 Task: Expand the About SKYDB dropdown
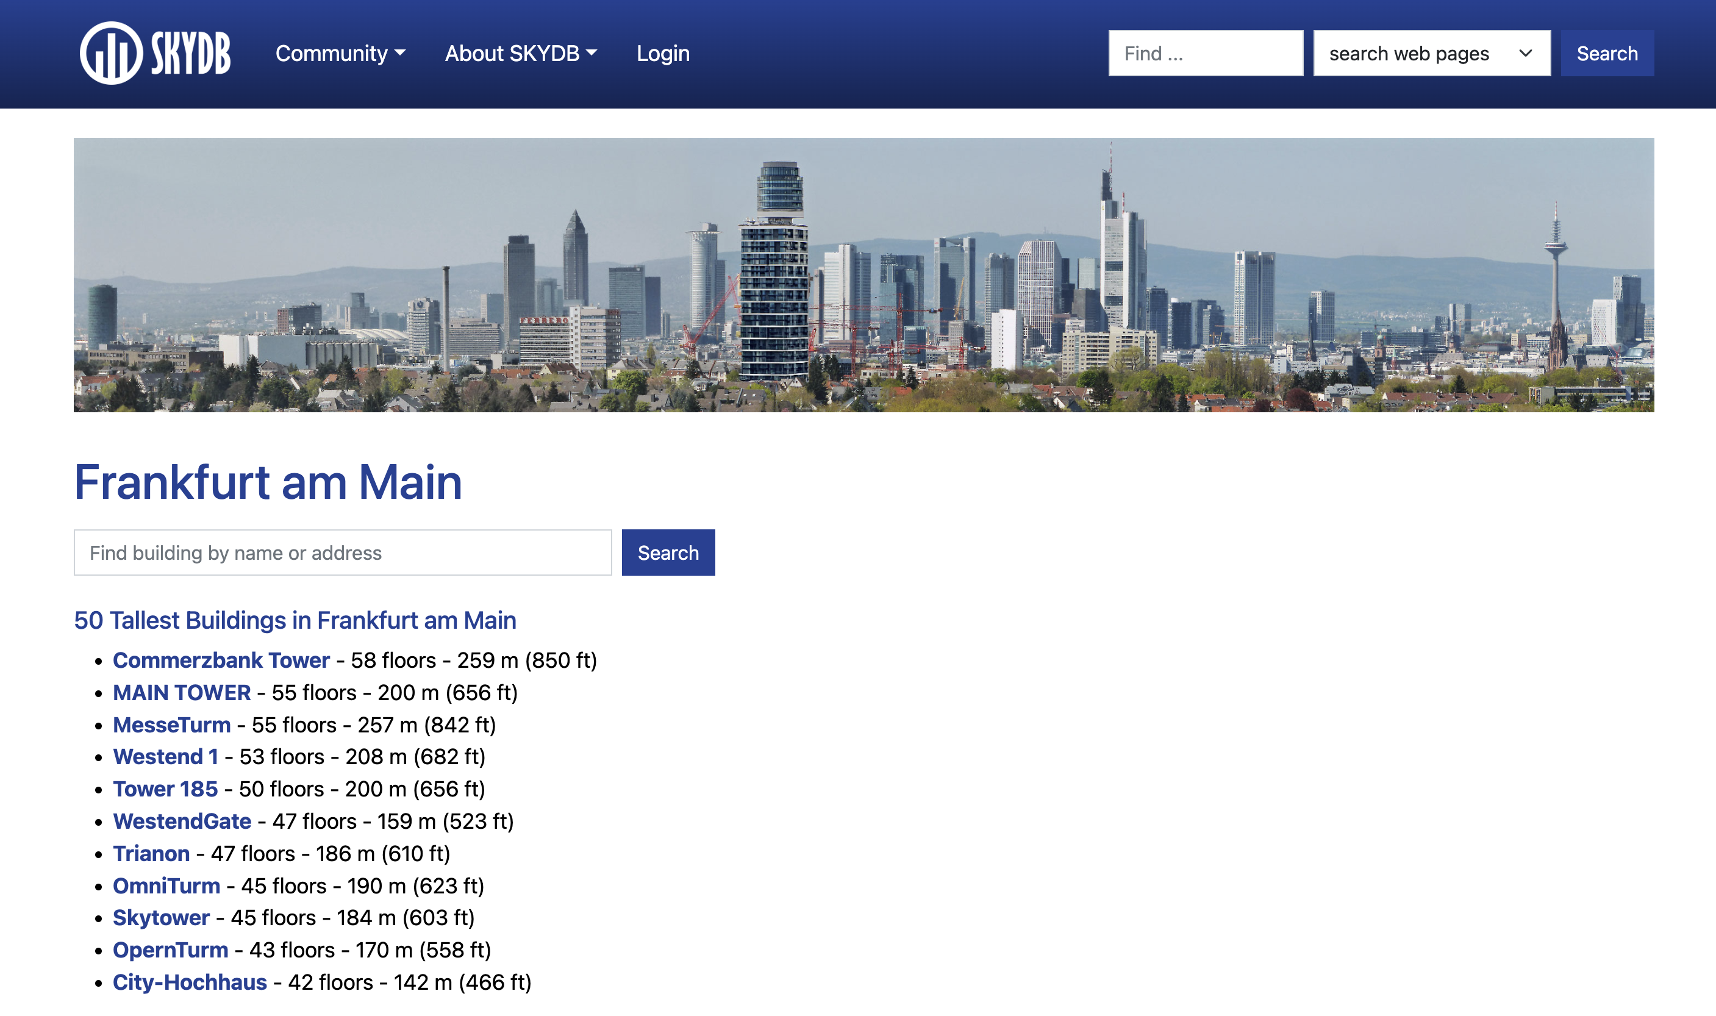(521, 54)
